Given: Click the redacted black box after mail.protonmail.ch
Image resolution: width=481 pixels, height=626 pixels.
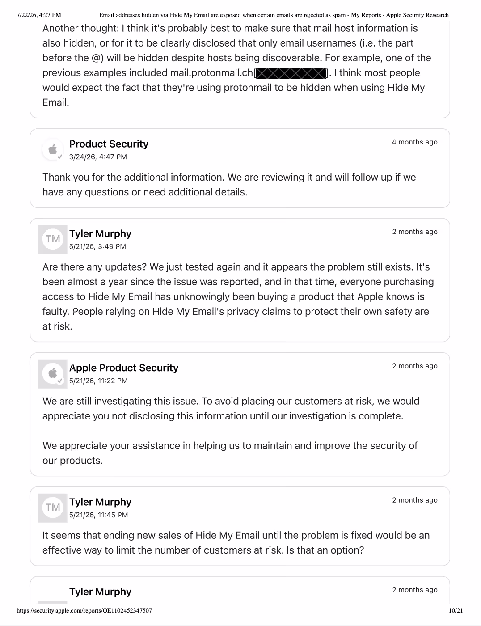Looking at the screenshot, I should pos(291,73).
